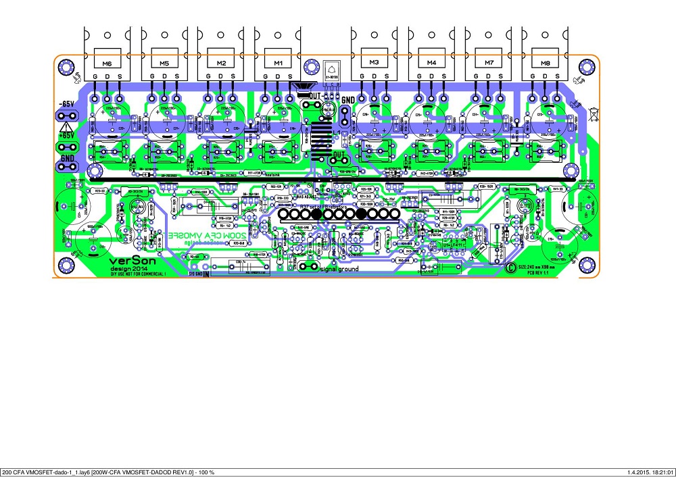Click the verSon logo text
Image resolution: width=676 pixels, height=477 pixels.
click(x=132, y=261)
